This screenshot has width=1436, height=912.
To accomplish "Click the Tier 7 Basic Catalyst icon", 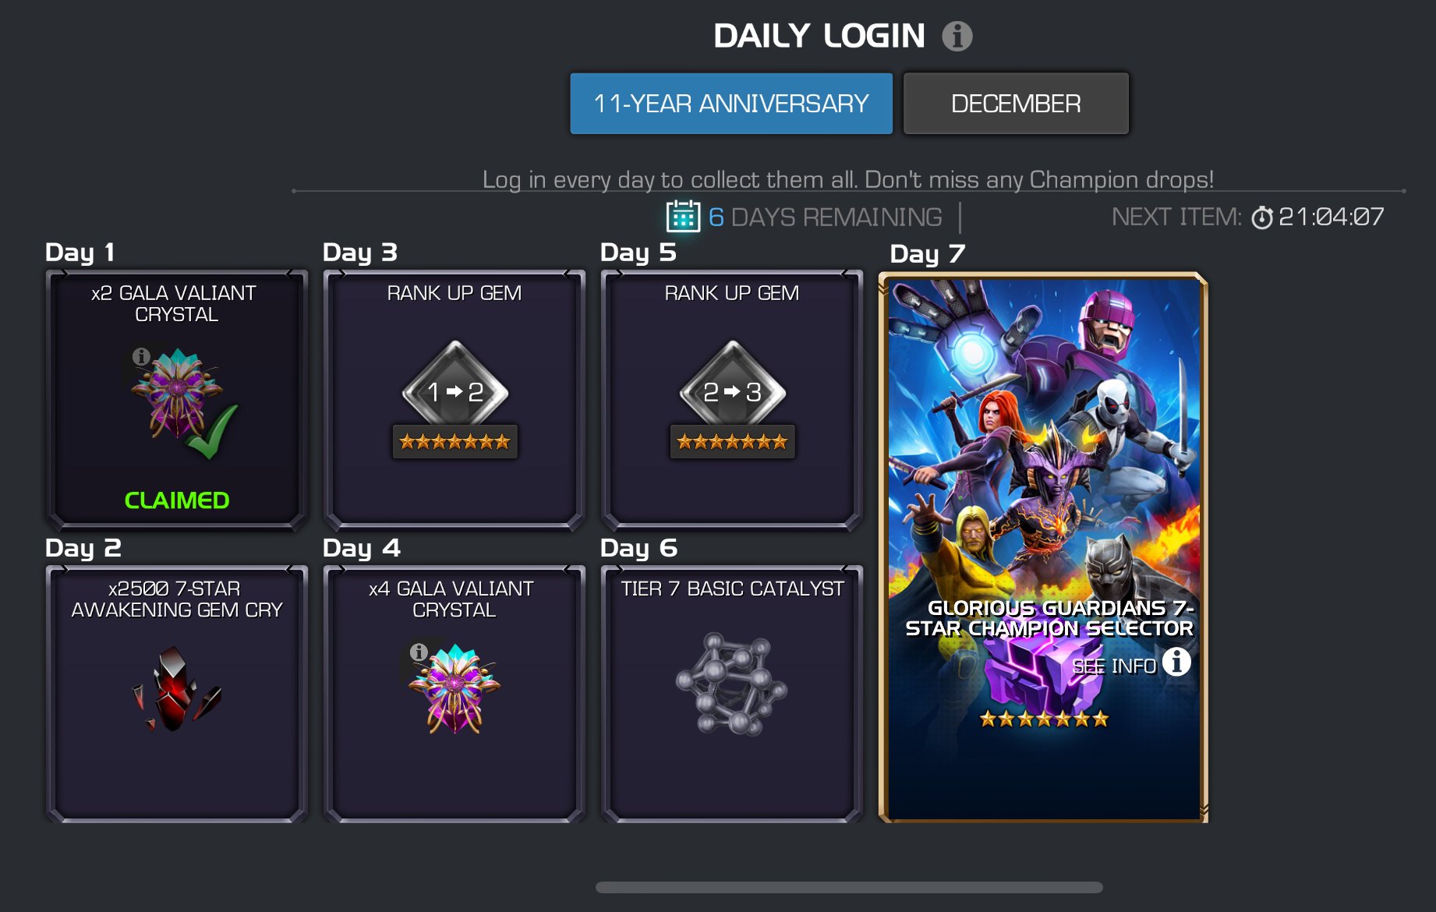I will 732,685.
